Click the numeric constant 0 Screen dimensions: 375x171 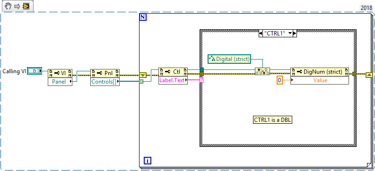tap(279, 80)
